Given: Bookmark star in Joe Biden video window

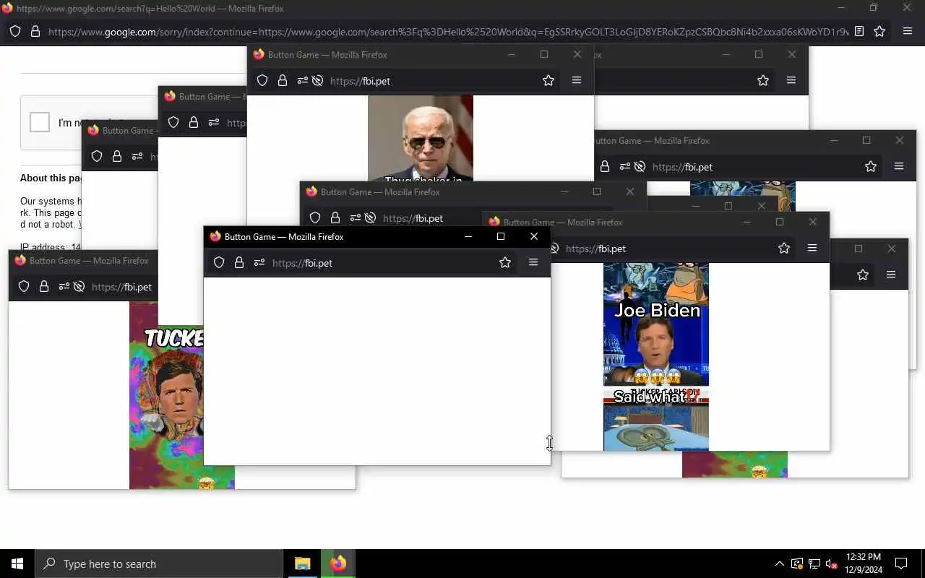Looking at the screenshot, I should pos(784,249).
